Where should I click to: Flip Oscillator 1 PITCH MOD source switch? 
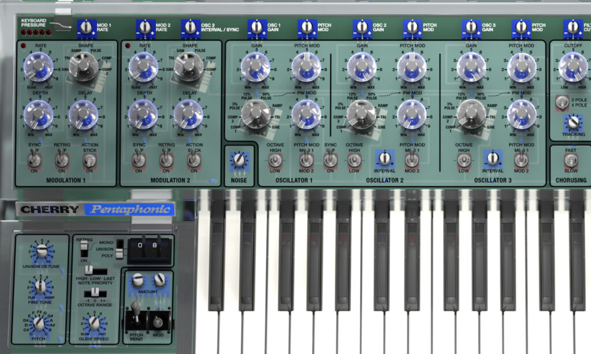tap(306, 159)
